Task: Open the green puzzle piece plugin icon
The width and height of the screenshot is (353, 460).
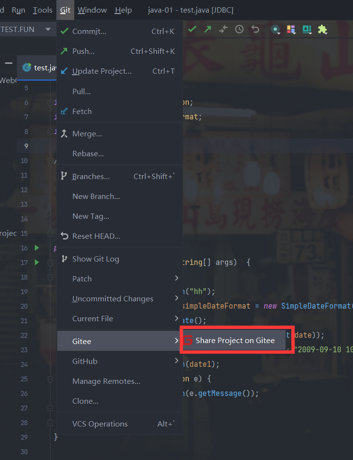Action: coord(322,29)
